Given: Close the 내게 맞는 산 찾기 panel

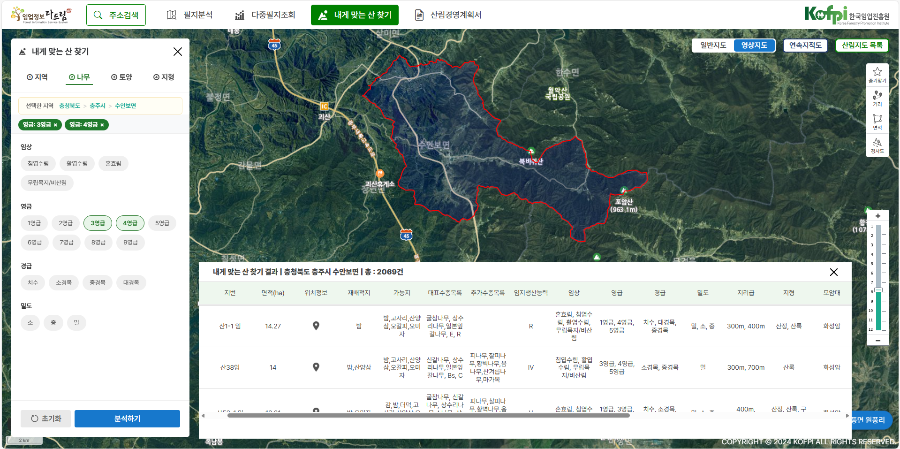Looking at the screenshot, I should coord(178,52).
